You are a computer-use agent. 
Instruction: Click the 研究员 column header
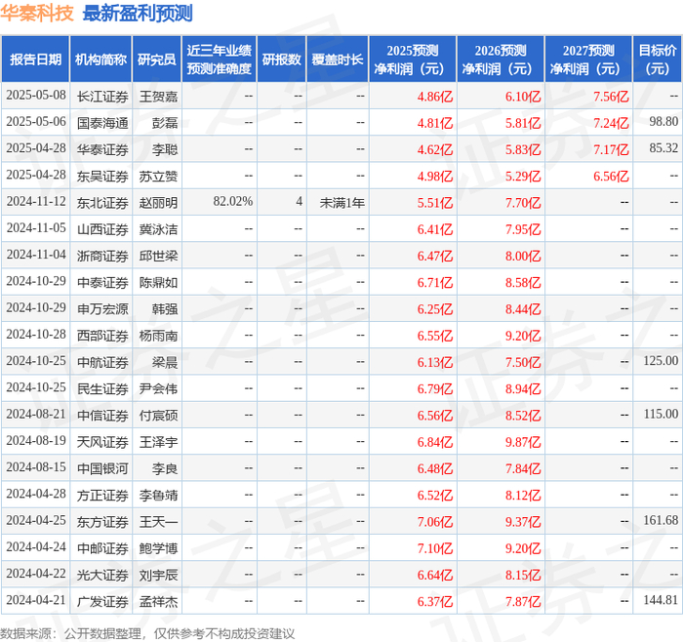[x=156, y=60]
